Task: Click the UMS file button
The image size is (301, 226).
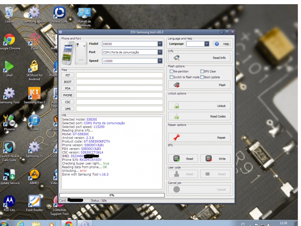Action: [x=68, y=109]
